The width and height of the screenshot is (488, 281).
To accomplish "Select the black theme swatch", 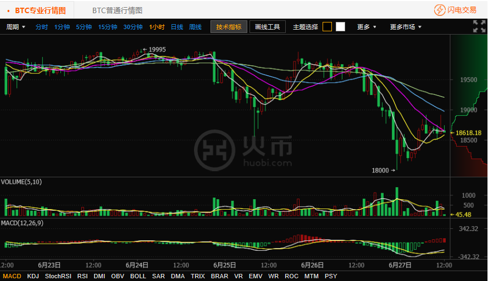I will [x=327, y=27].
